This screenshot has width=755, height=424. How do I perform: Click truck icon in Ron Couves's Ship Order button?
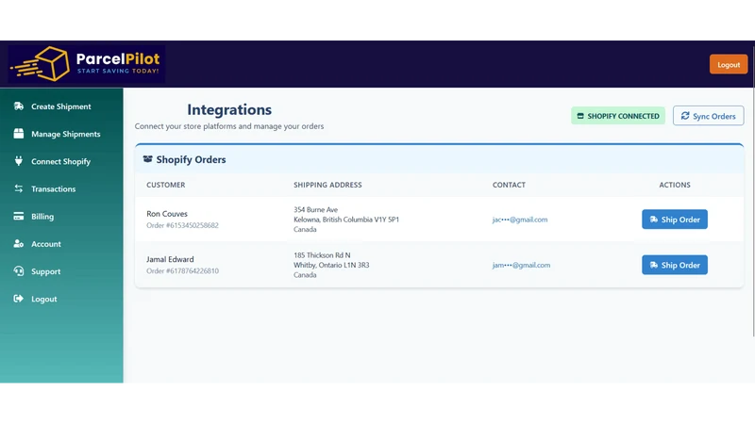(x=654, y=220)
